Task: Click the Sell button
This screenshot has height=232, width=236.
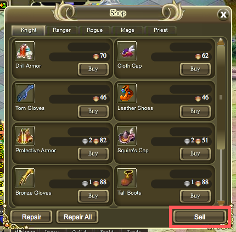Action: (x=200, y=217)
